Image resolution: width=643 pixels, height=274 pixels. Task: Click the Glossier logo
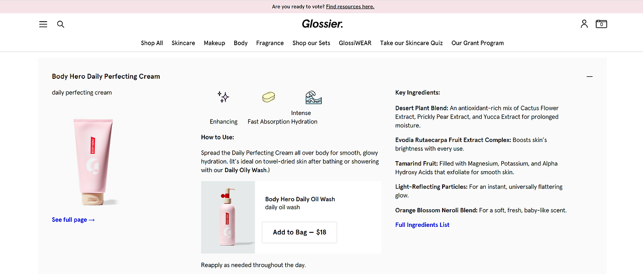coord(322,24)
